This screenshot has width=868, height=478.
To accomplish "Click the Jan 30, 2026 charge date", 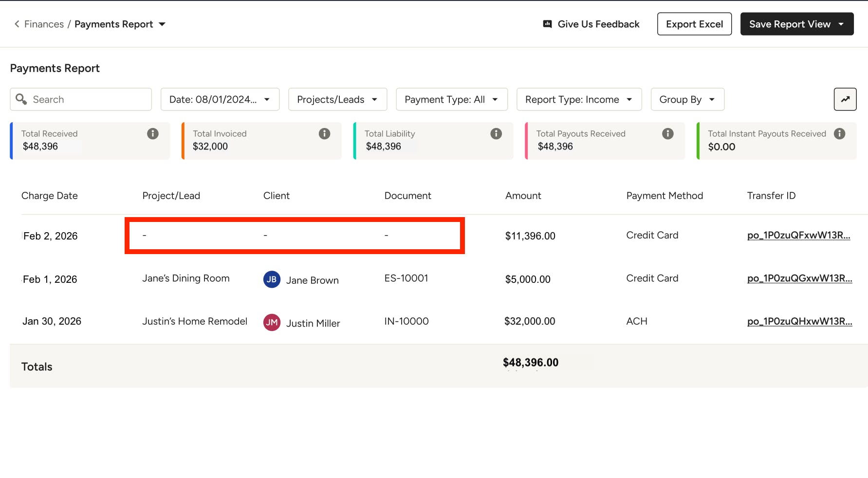I will [52, 321].
